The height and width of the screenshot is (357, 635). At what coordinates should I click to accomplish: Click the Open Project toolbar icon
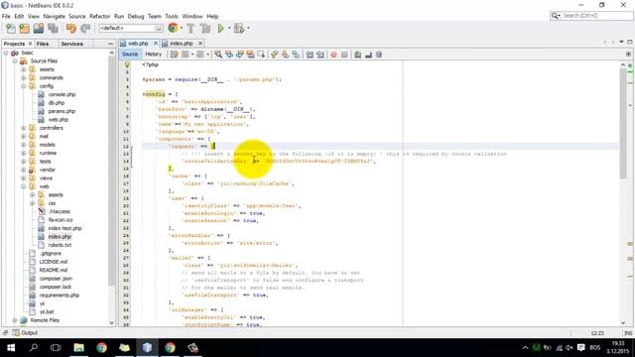point(39,29)
